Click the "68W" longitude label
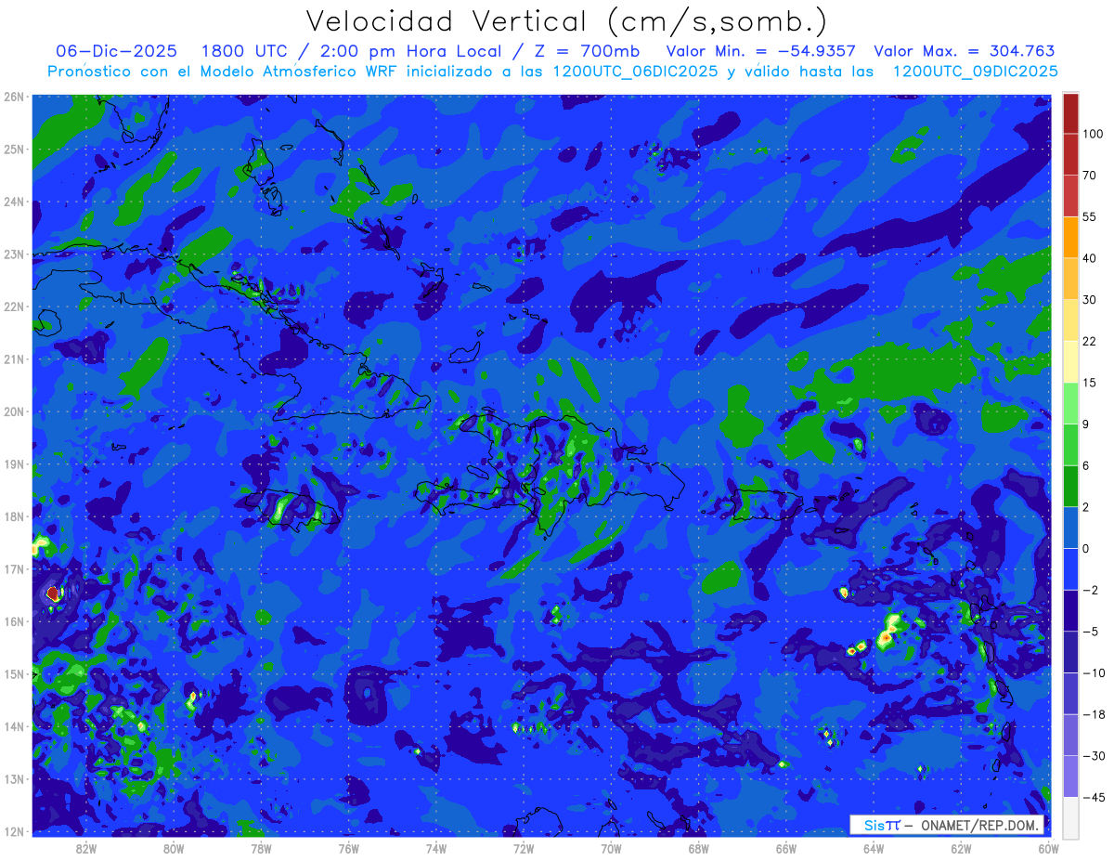The height and width of the screenshot is (861, 1114). click(x=698, y=847)
